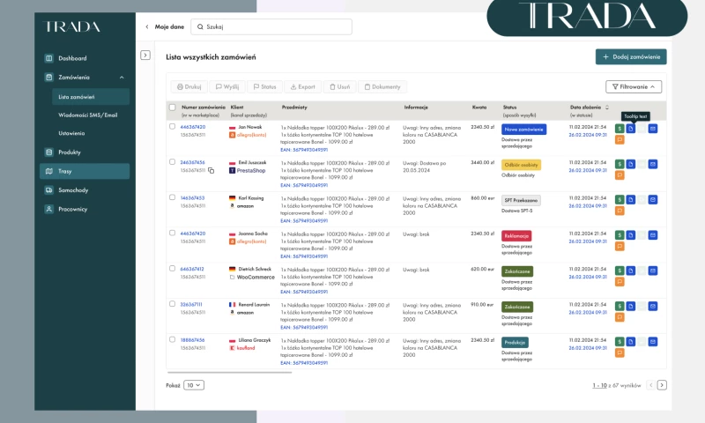Viewport: 705px width, 423px height.
Task: Expand the side panel with the arrow toggle
Action: click(145, 56)
